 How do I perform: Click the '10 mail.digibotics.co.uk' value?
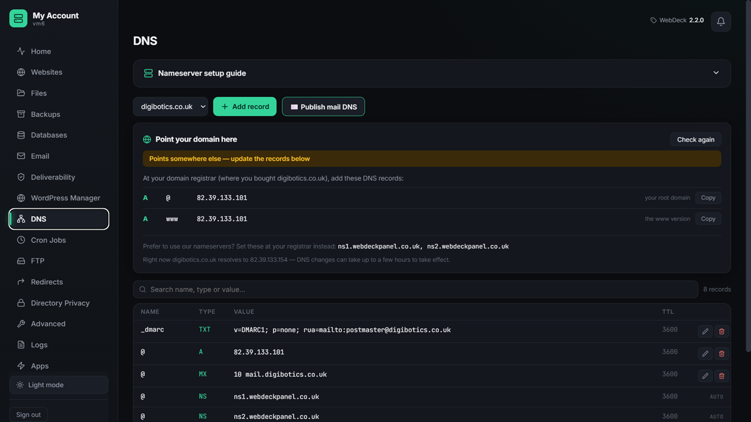coord(280,375)
